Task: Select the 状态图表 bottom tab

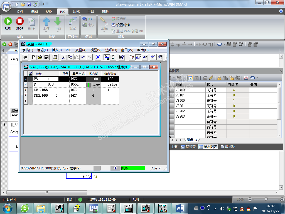Action: click(208, 147)
